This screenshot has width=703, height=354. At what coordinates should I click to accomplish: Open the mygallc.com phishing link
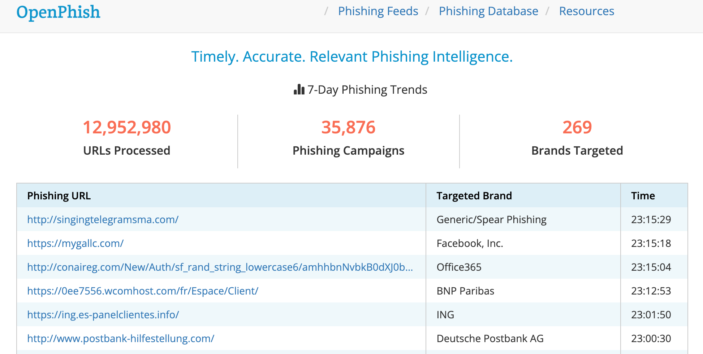click(76, 243)
